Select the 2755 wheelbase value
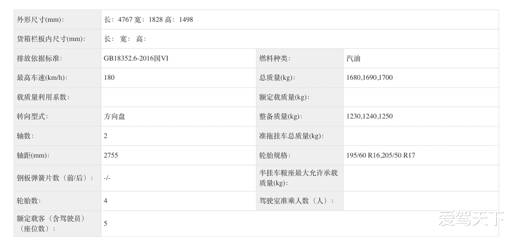Image resolution: width=513 pixels, height=237 pixels. [111, 155]
